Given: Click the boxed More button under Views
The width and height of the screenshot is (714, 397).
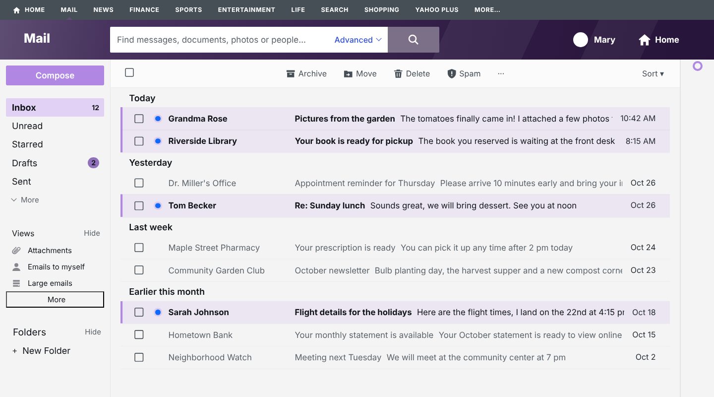Looking at the screenshot, I should point(55,300).
